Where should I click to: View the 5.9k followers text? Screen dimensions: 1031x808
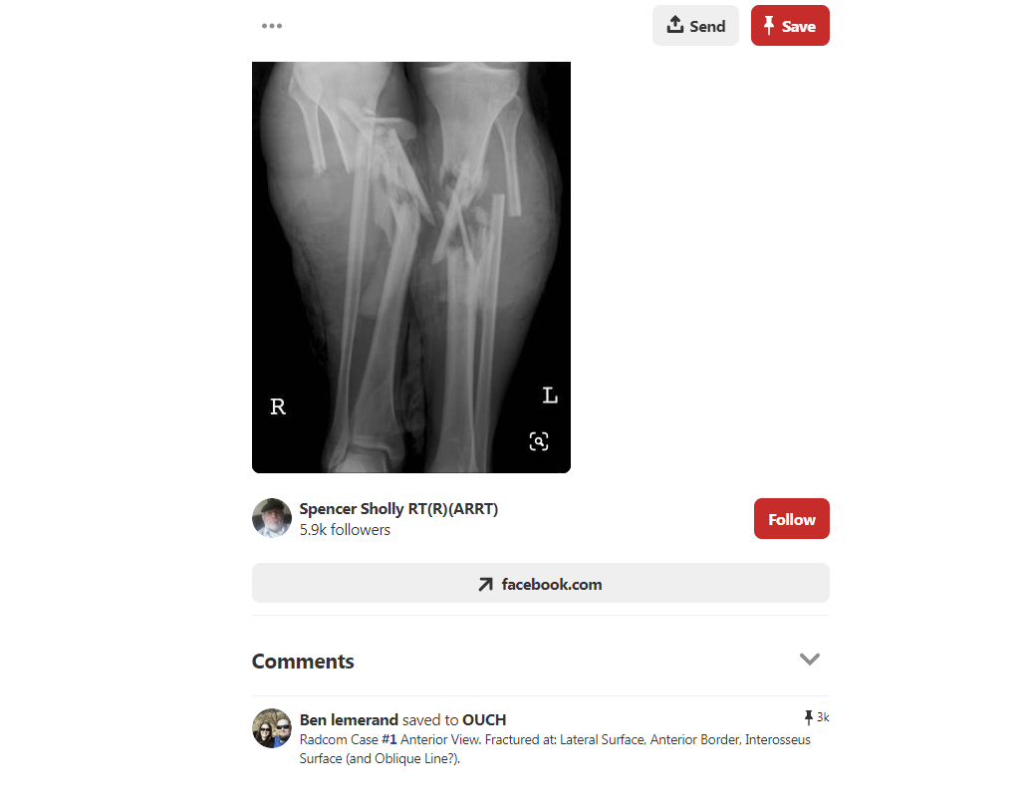(345, 530)
